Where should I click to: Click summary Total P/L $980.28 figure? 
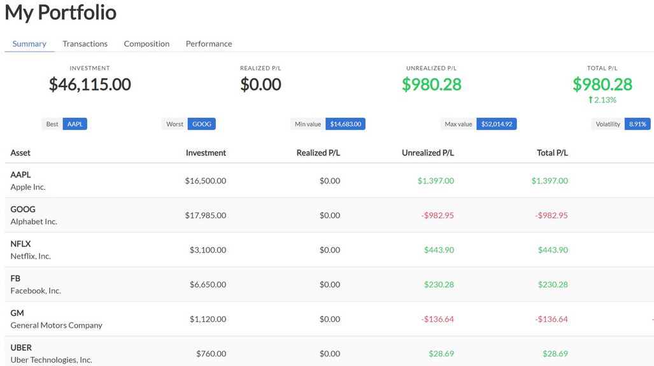click(x=602, y=85)
